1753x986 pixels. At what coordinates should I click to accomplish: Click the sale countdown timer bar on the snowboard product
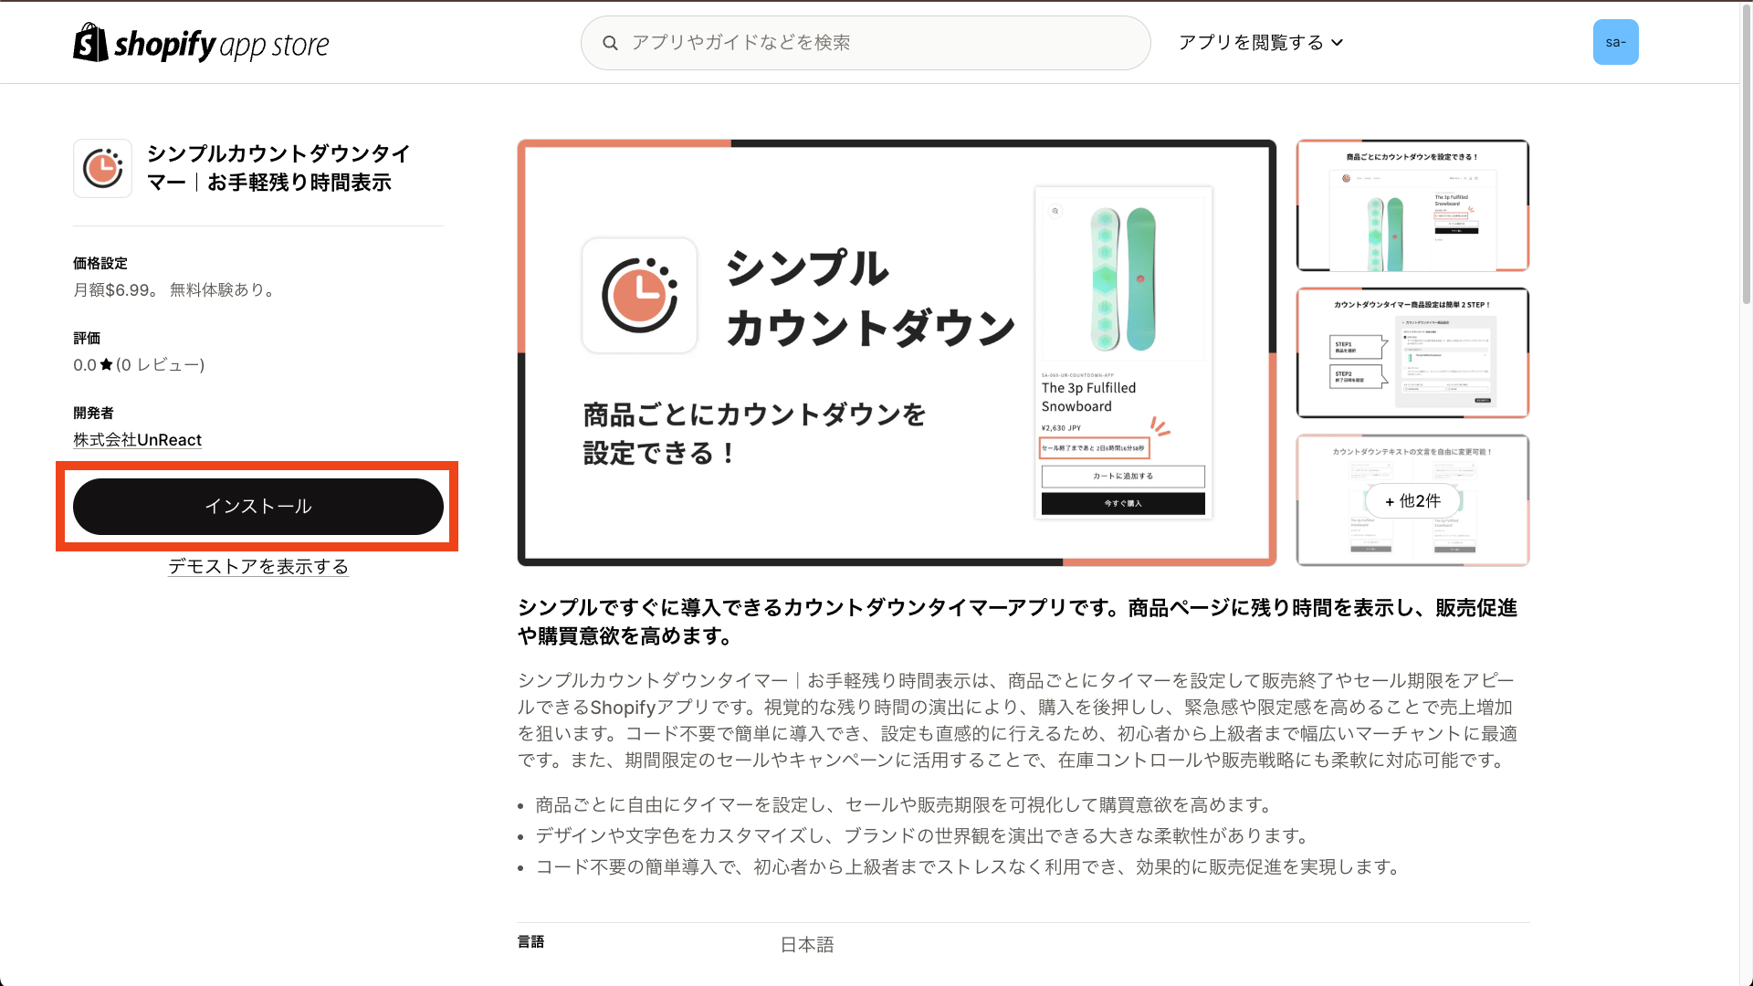coord(1094,447)
